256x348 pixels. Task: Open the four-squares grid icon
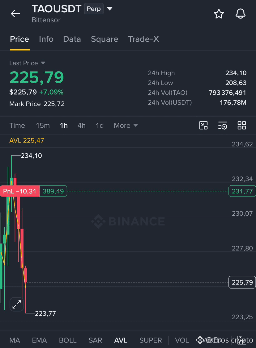coord(242,125)
